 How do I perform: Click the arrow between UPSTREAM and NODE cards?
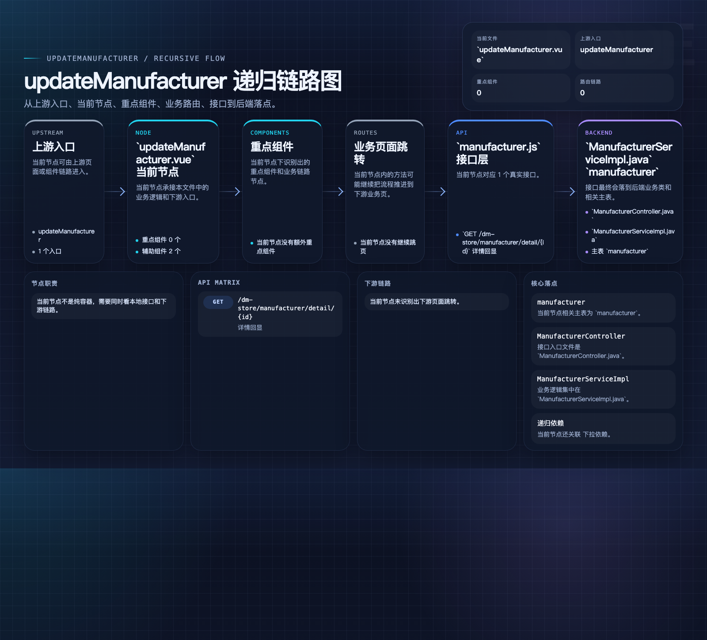coord(115,192)
